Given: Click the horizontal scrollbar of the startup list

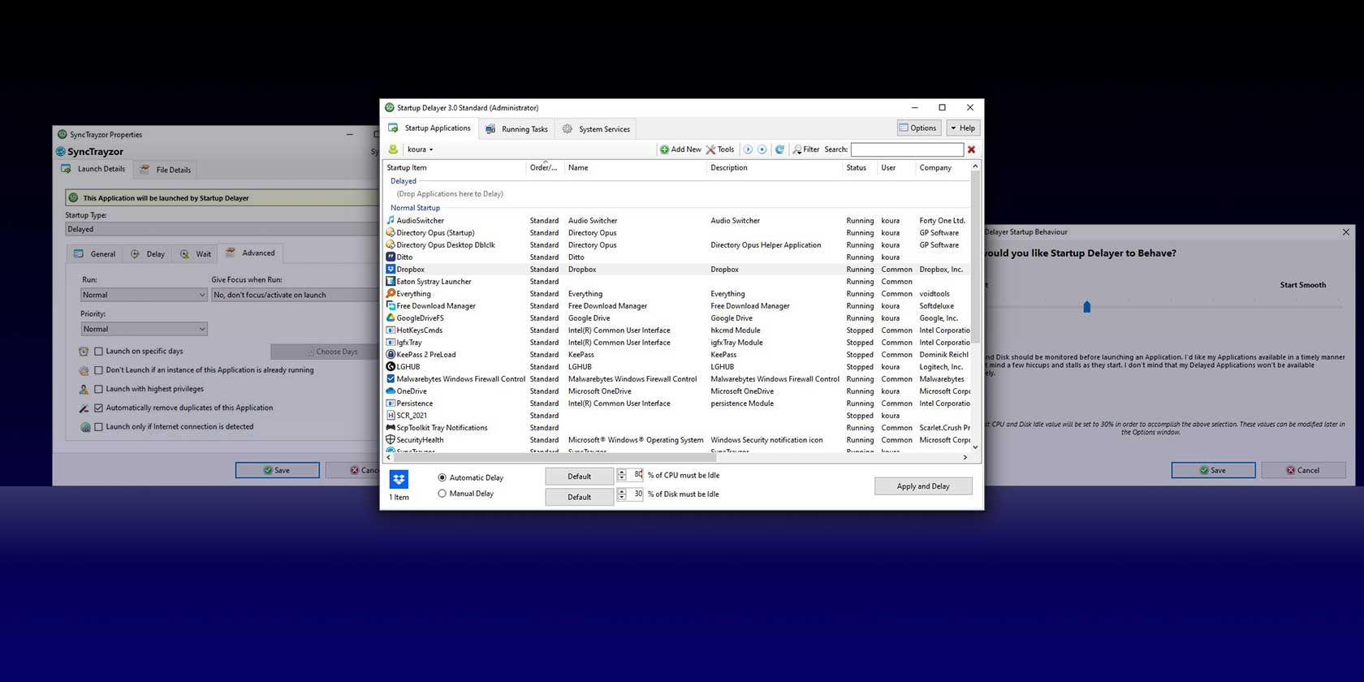Looking at the screenshot, I should tap(555, 457).
